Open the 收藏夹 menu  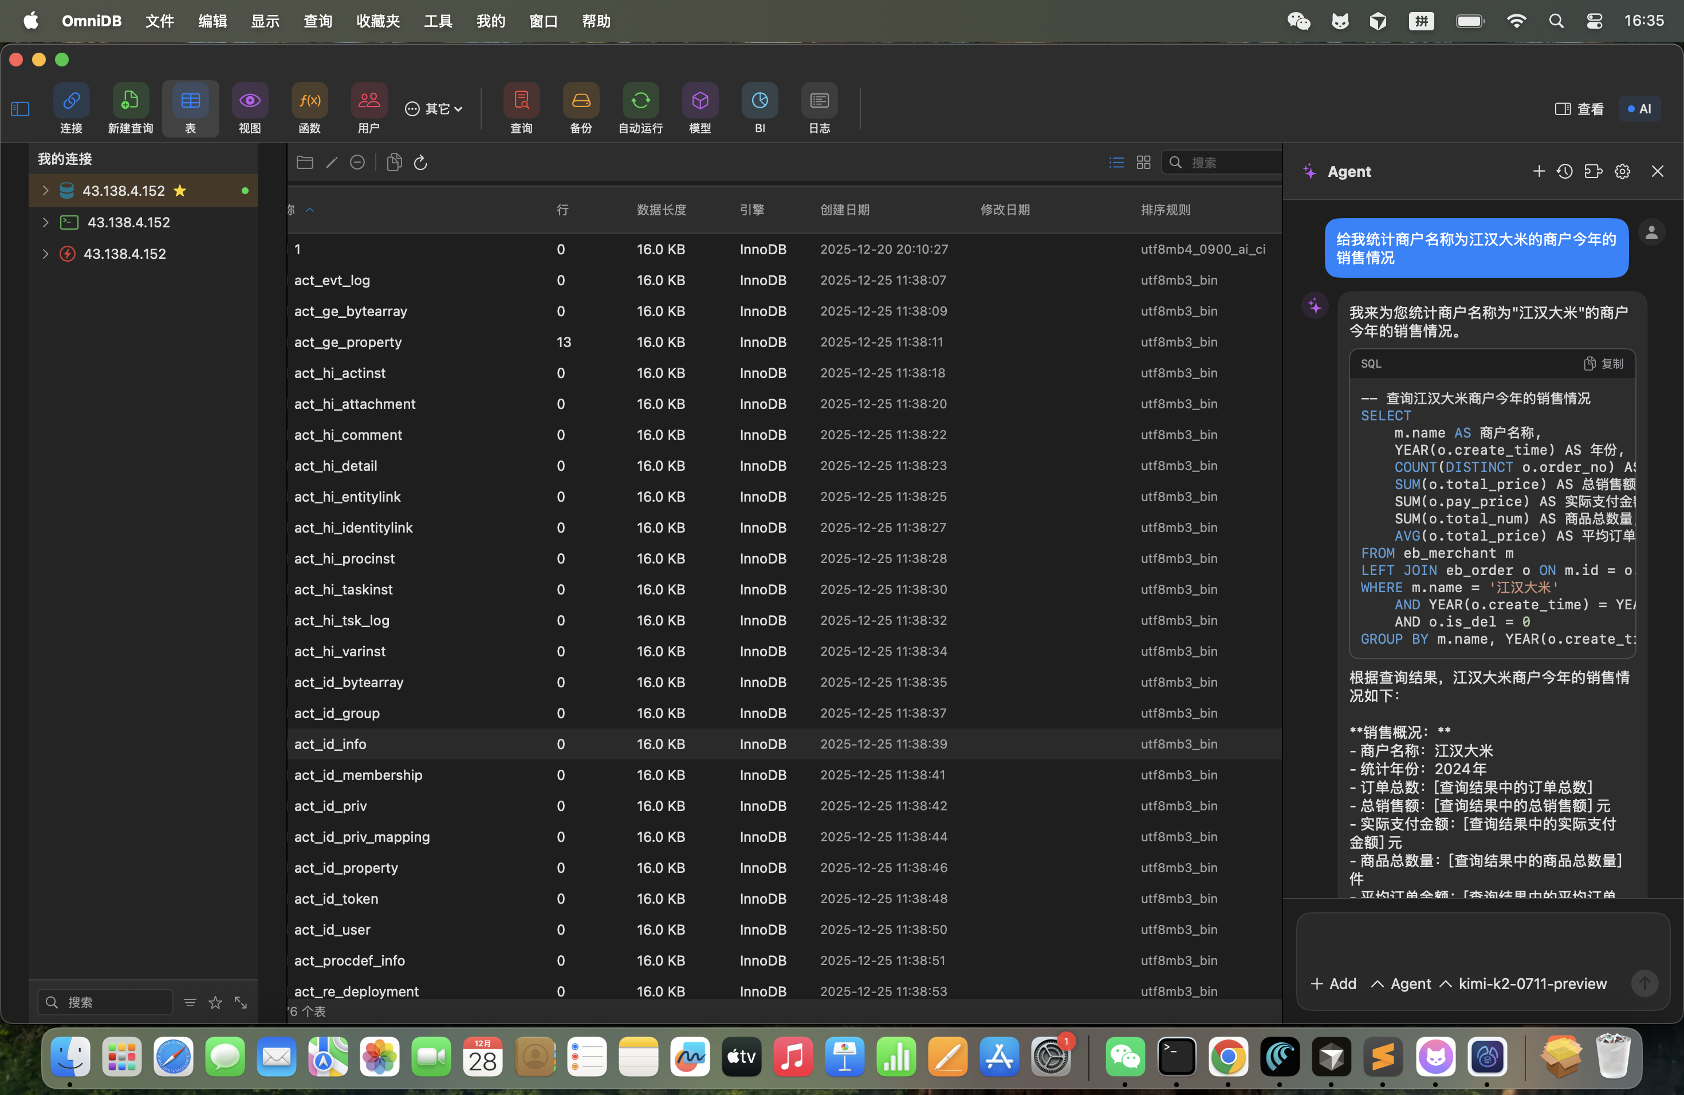tap(378, 21)
